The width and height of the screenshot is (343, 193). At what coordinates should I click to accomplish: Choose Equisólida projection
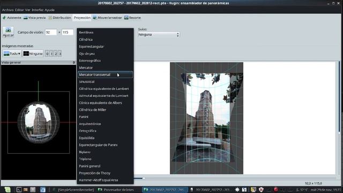tap(105, 138)
